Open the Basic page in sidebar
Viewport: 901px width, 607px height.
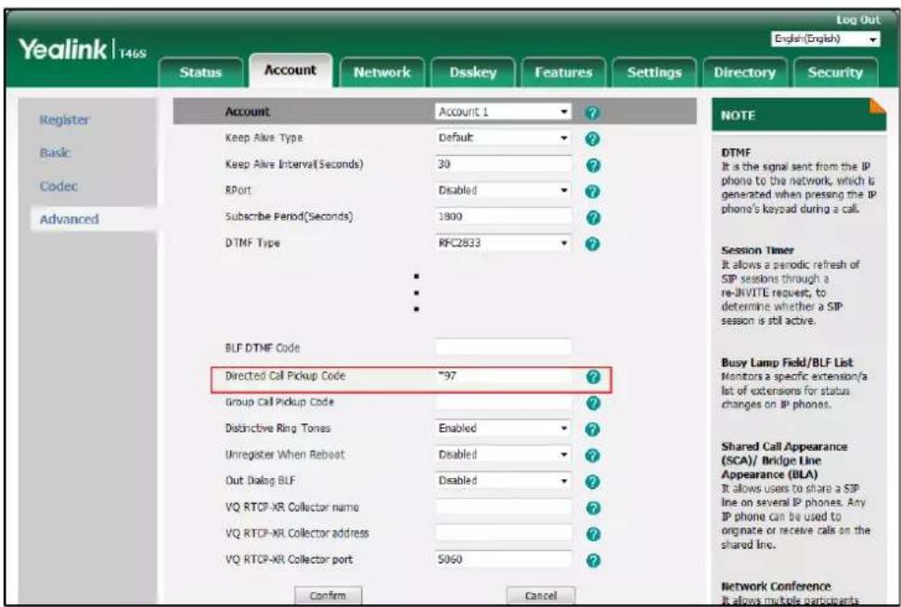coord(55,153)
